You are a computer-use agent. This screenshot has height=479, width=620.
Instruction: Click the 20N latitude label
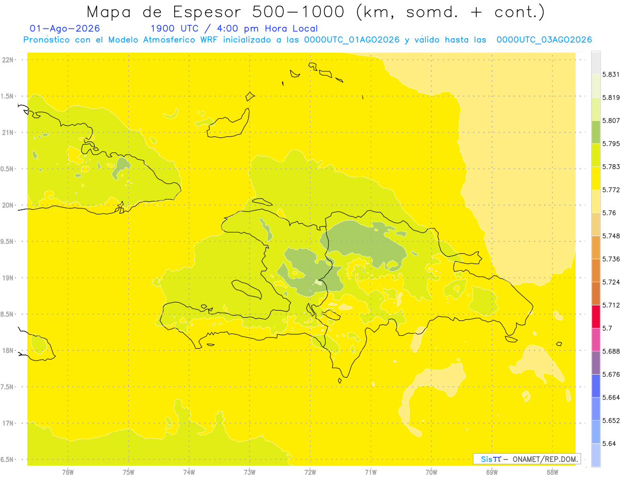(9, 205)
